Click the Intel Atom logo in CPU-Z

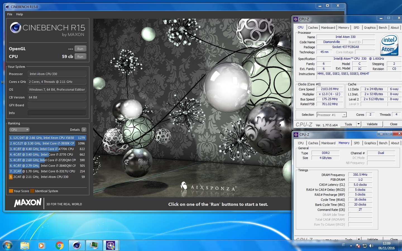[x=389, y=45]
